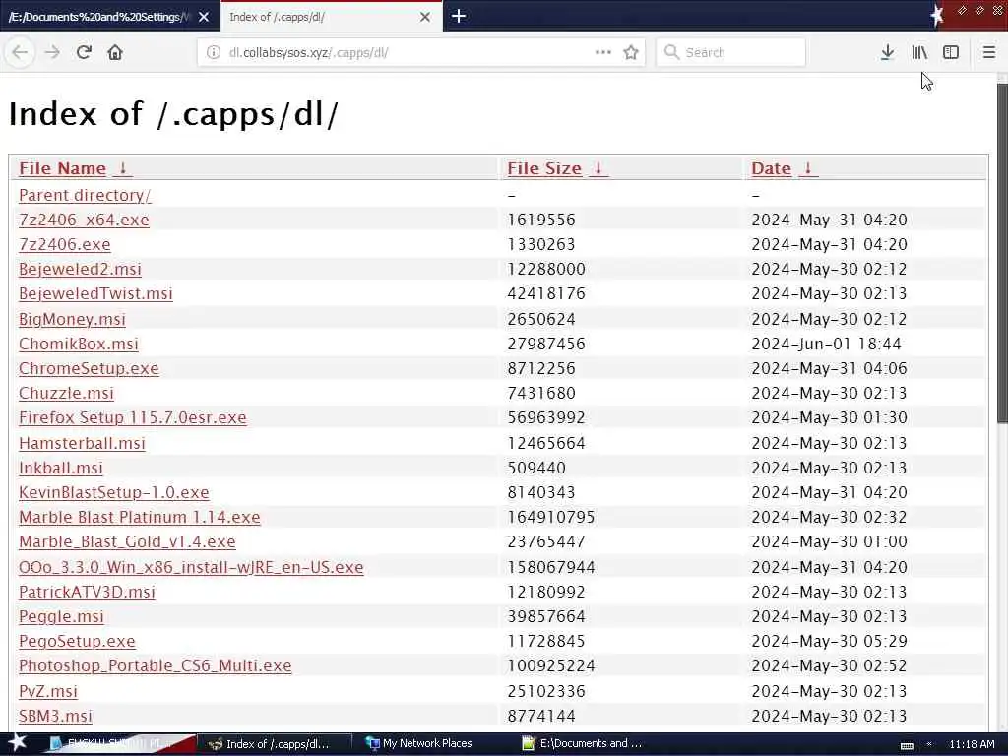Image resolution: width=1008 pixels, height=756 pixels.
Task: Click file size 164910795
Action: pyautogui.click(x=551, y=517)
